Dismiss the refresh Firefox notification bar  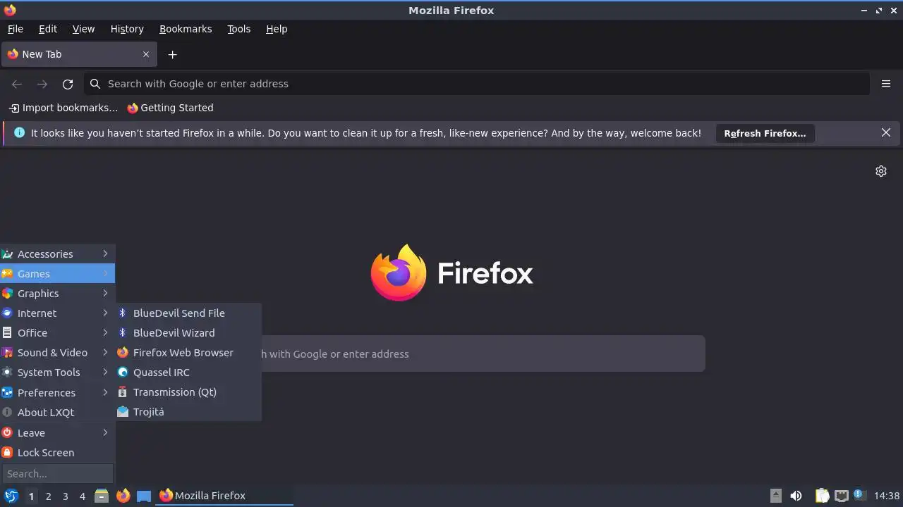pyautogui.click(x=886, y=132)
